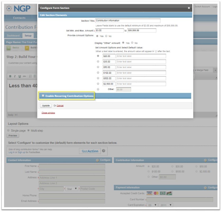Click the MasterCard icon
Viewport: 222px width, 212px height.
[156, 193]
